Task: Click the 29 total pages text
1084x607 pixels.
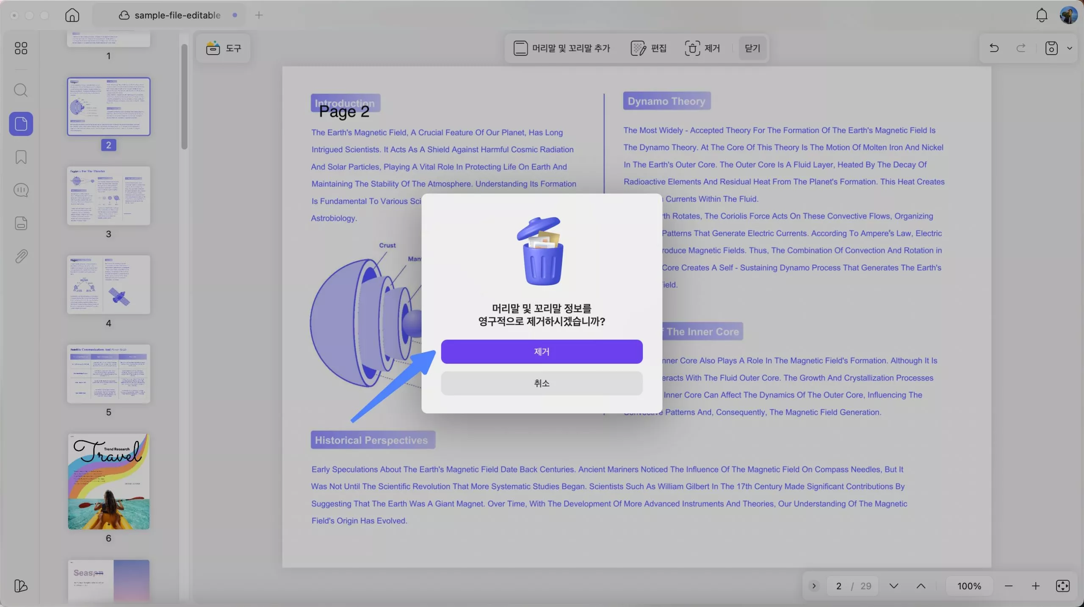Action: tap(866, 586)
